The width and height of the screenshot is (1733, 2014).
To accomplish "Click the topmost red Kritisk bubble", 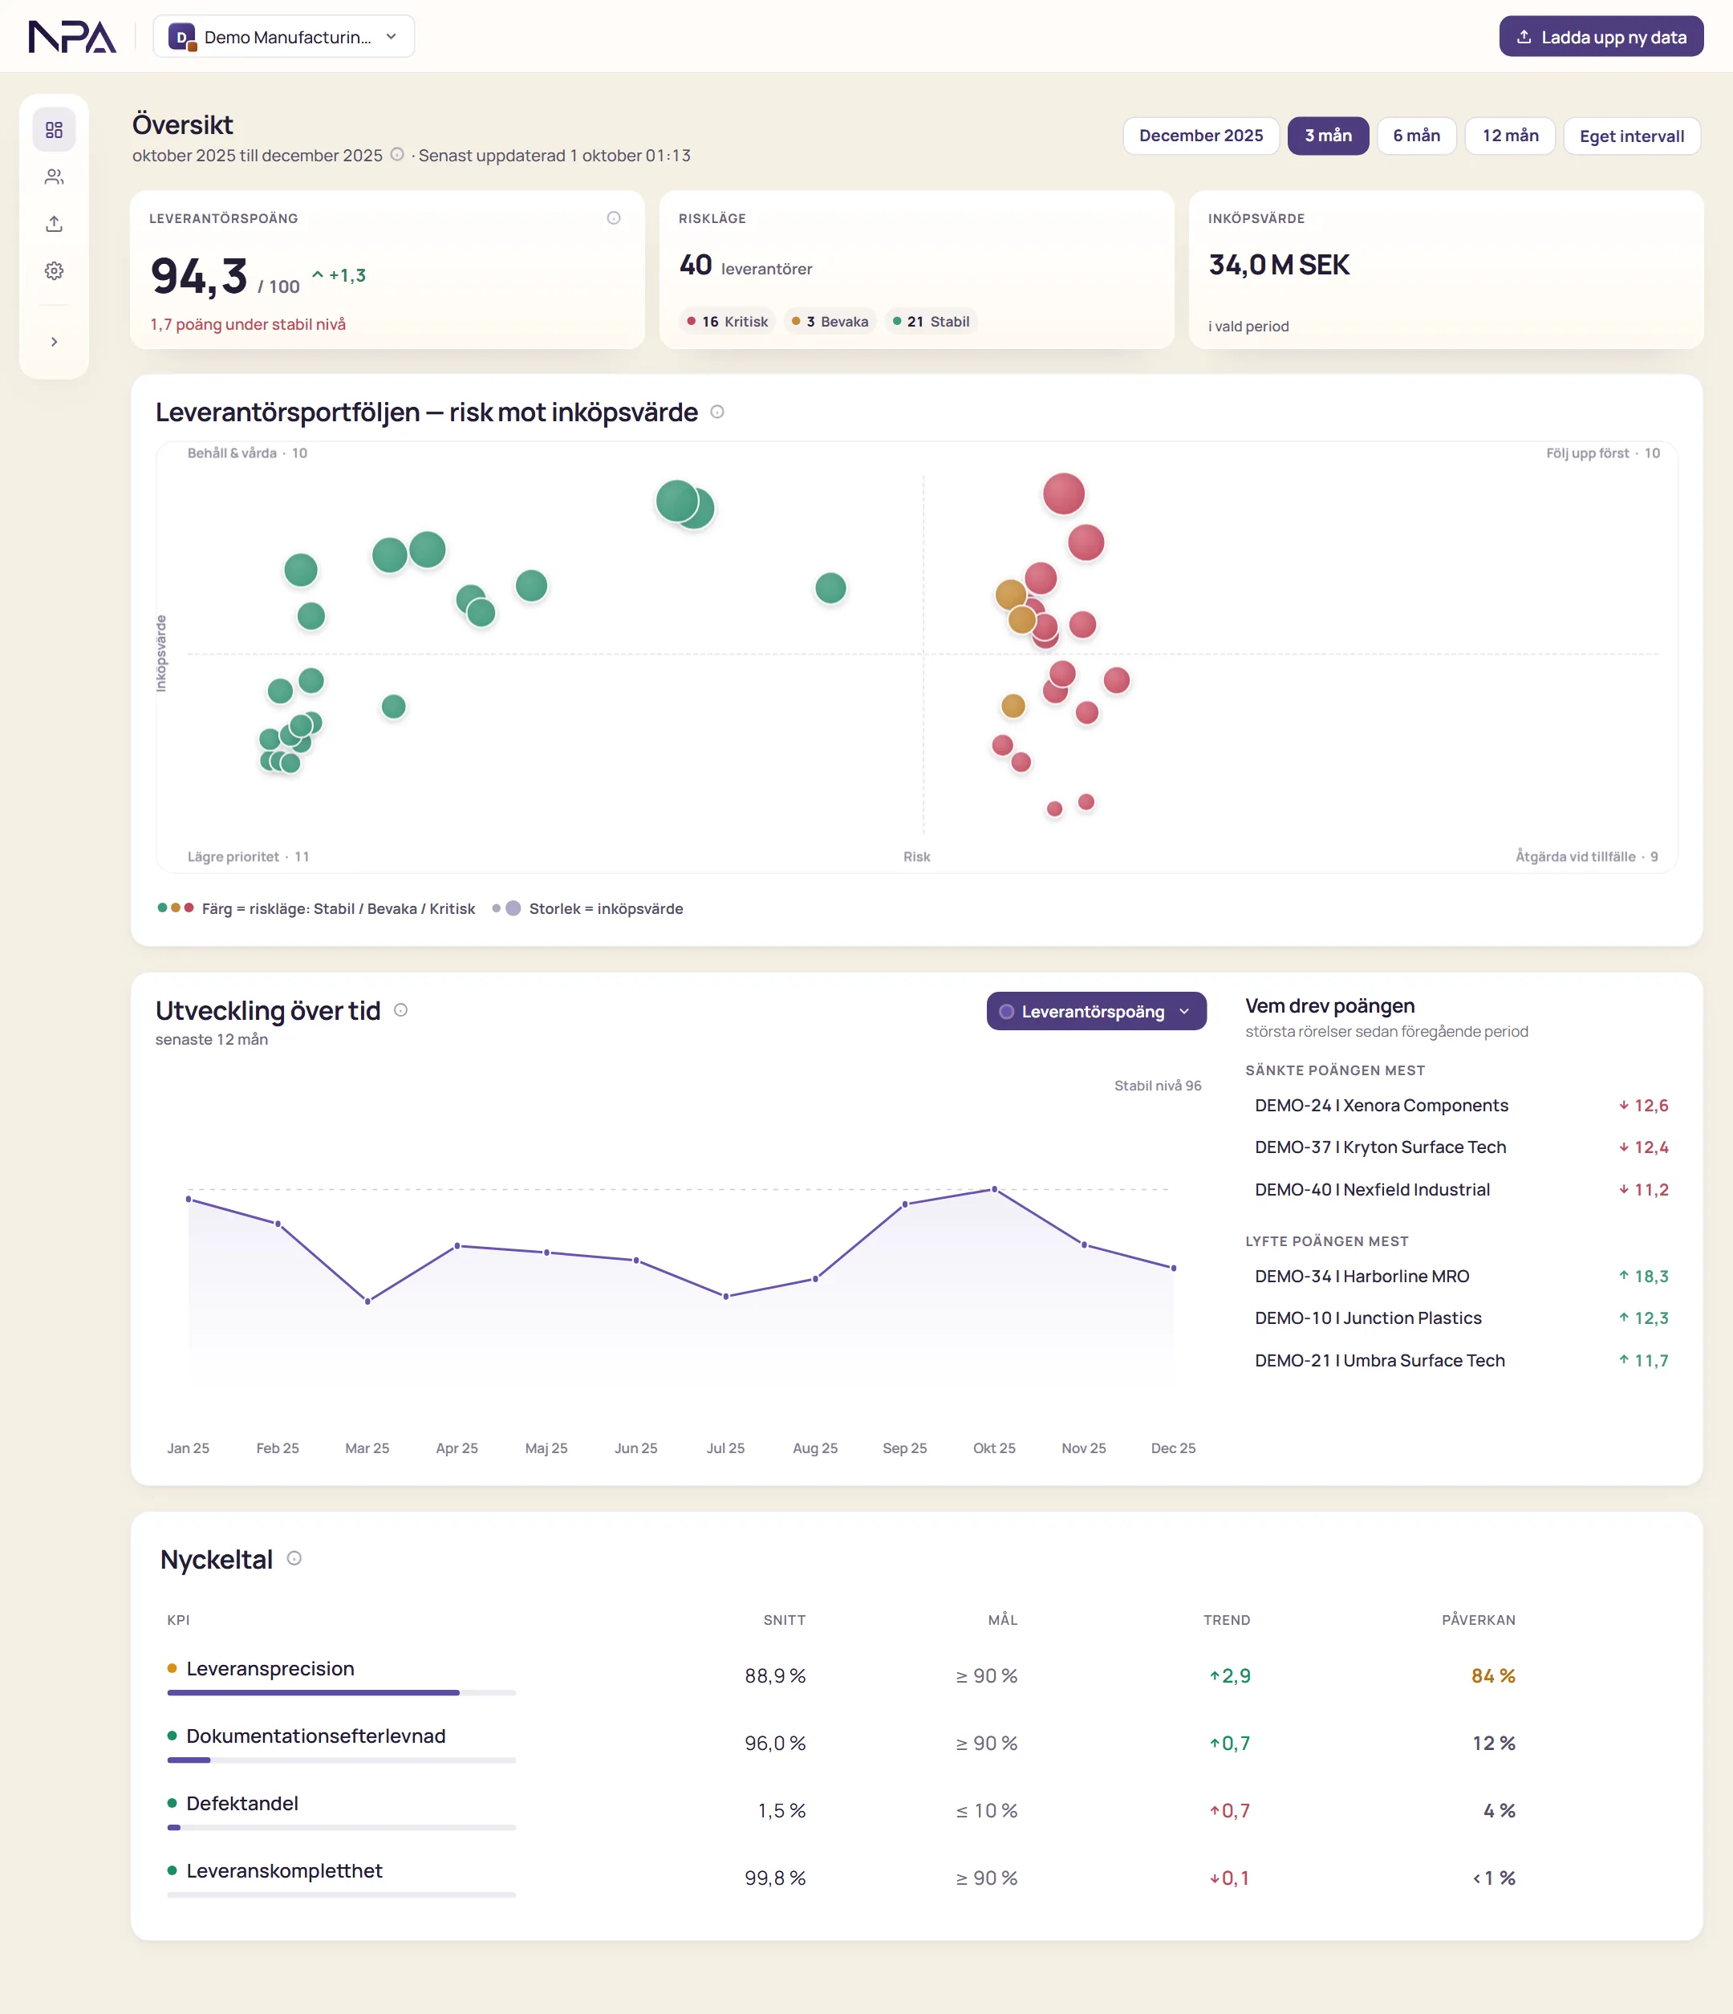I will tap(1063, 493).
